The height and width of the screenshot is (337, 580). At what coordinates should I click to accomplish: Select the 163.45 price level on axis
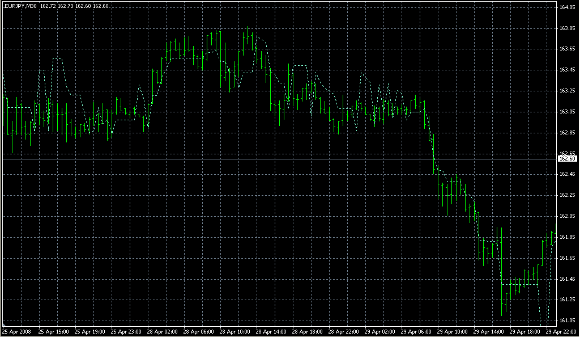(x=567, y=70)
